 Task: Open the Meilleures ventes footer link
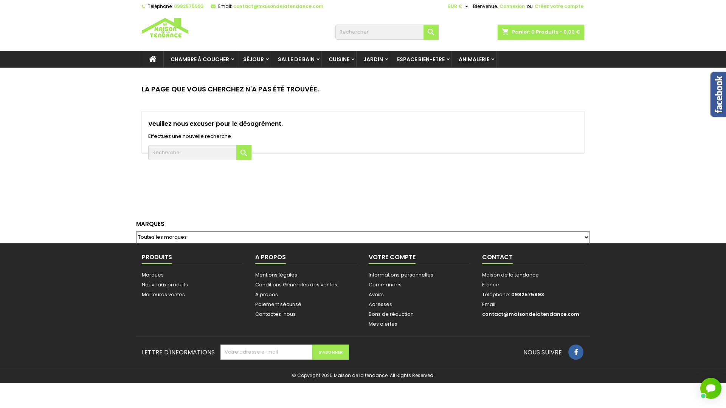pos(163,295)
